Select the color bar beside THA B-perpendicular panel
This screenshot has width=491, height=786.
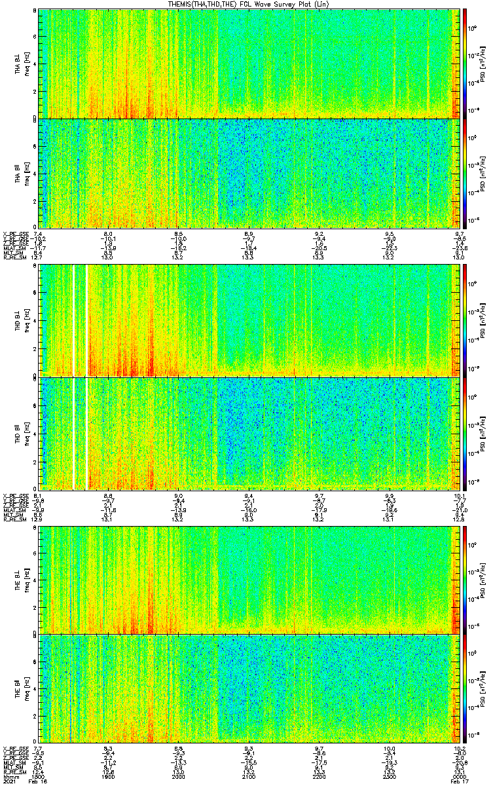pyautogui.click(x=465, y=63)
